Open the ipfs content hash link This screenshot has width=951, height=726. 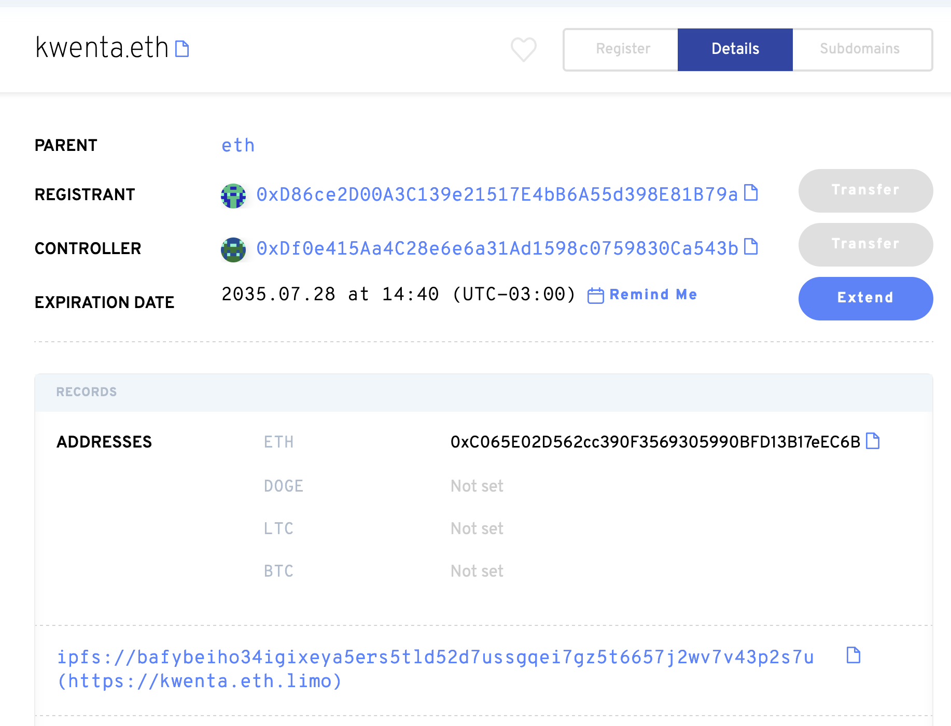tap(435, 658)
